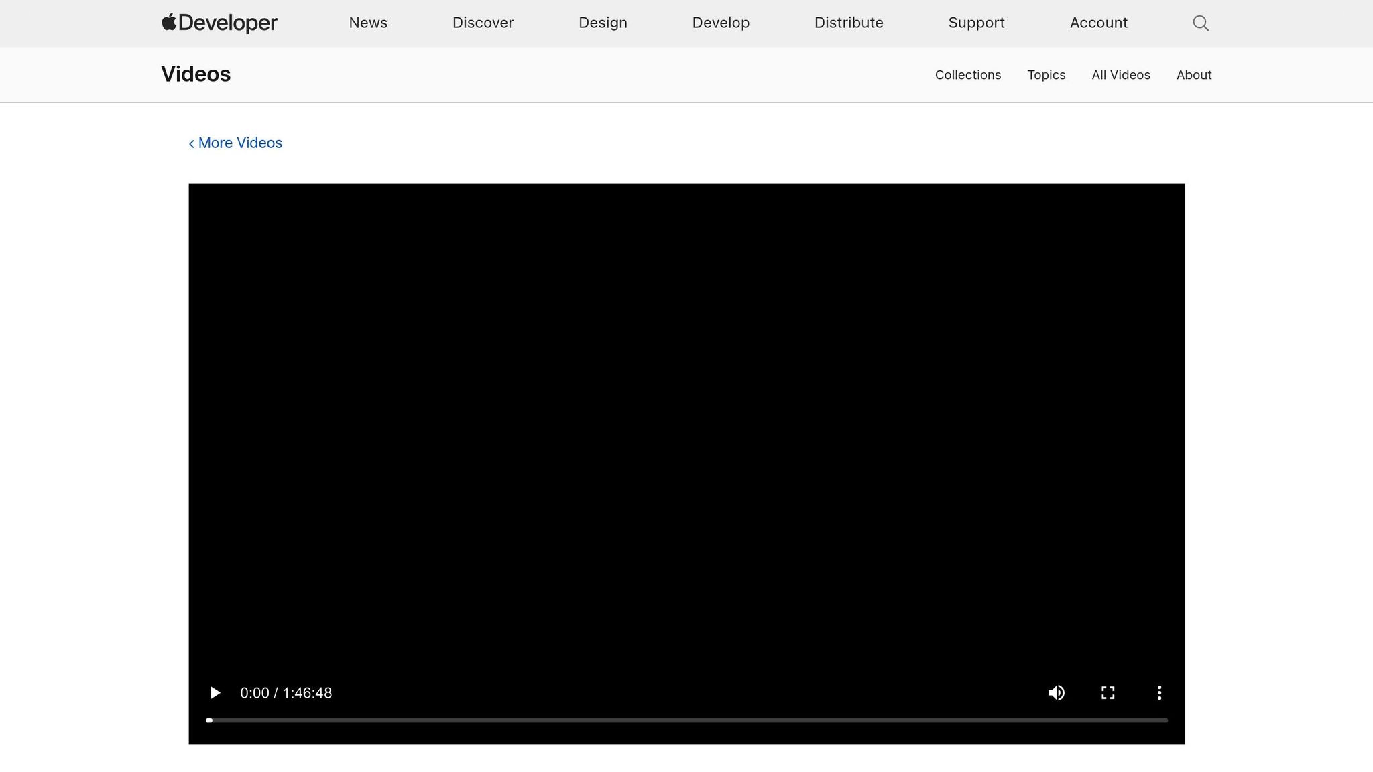
Task: Click the Apple Developer logo
Action: point(220,23)
